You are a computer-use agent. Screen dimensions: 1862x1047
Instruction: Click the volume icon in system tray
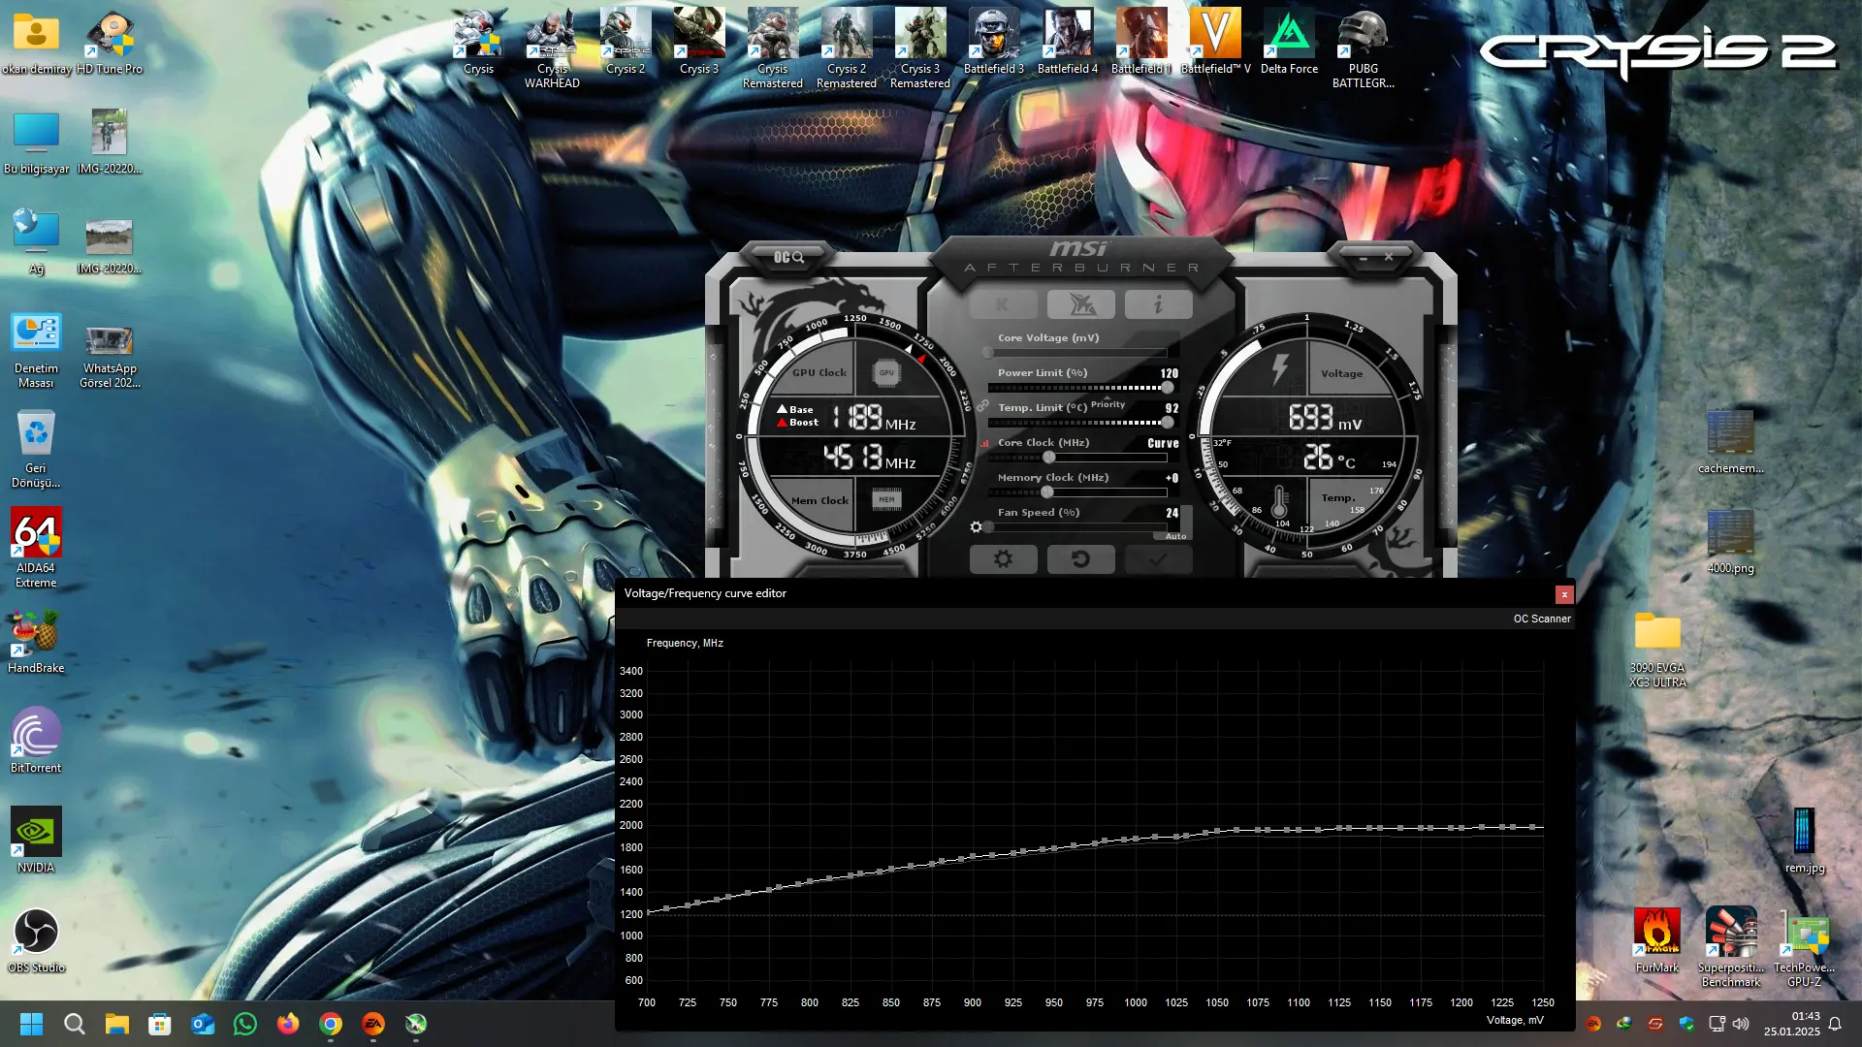1741,1024
